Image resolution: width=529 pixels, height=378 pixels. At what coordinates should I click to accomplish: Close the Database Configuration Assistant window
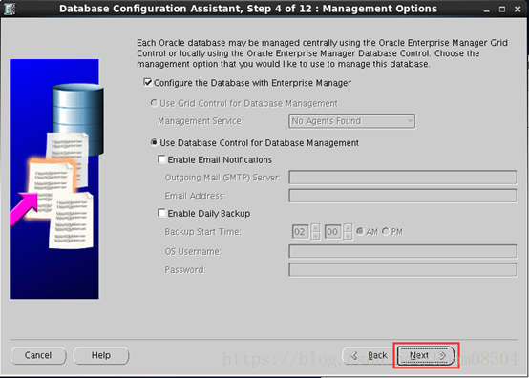point(518,10)
